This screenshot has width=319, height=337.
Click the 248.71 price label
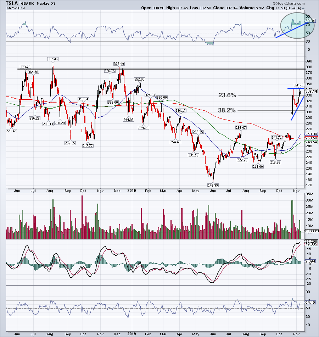pos(276,137)
